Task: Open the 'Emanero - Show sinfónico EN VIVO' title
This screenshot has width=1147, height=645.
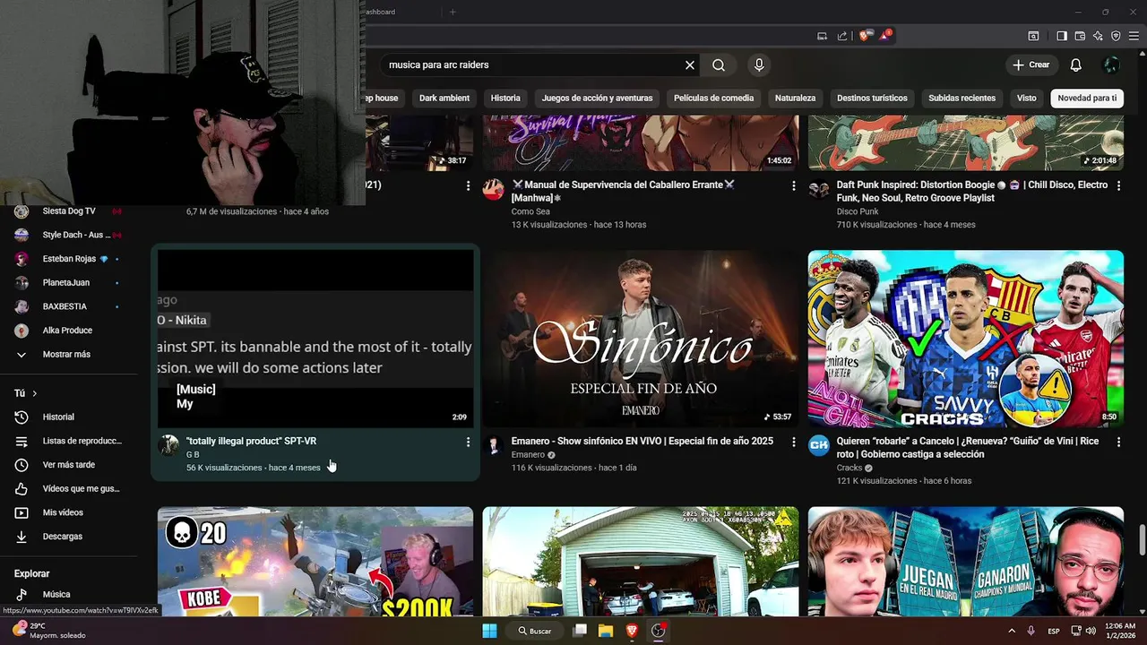Action: tap(642, 442)
